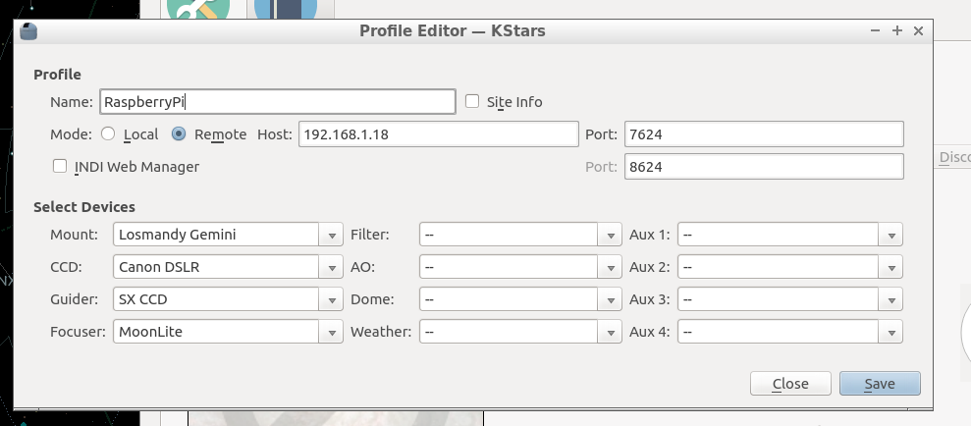Choose the Remote mode radio button
971x426 pixels.
click(x=179, y=134)
